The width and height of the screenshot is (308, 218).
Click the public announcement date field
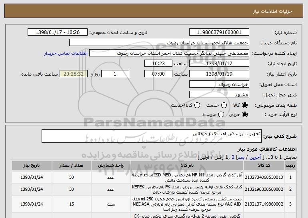pos(58,32)
